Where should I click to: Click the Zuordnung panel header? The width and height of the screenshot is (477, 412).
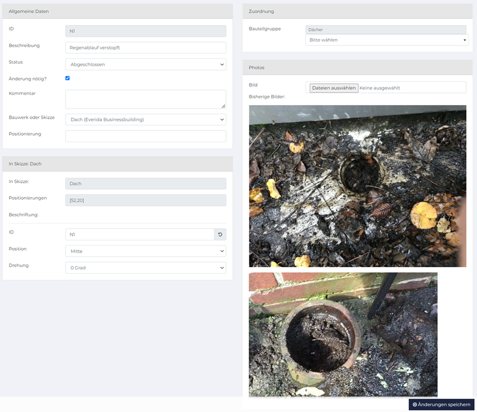click(x=357, y=11)
